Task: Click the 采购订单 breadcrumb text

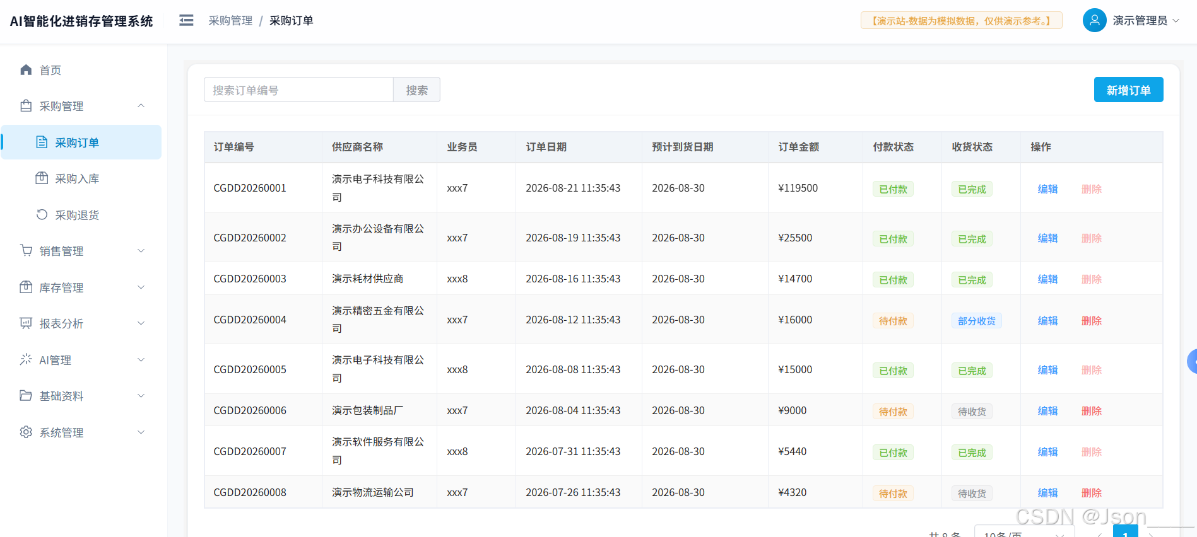Action: point(292,21)
